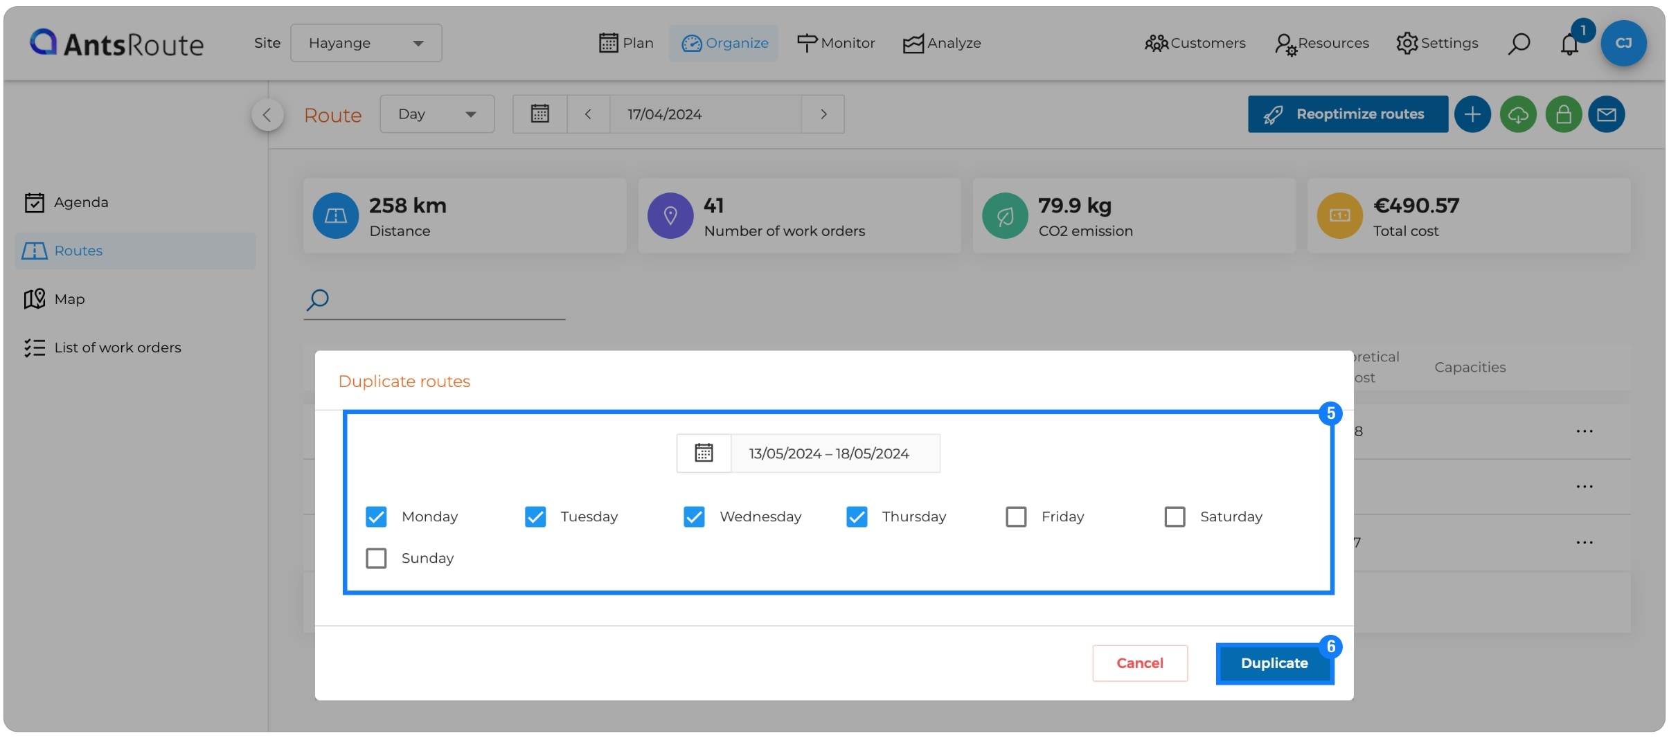The width and height of the screenshot is (1669, 738).
Task: Click the Cancel button in the dialog
Action: tap(1139, 663)
